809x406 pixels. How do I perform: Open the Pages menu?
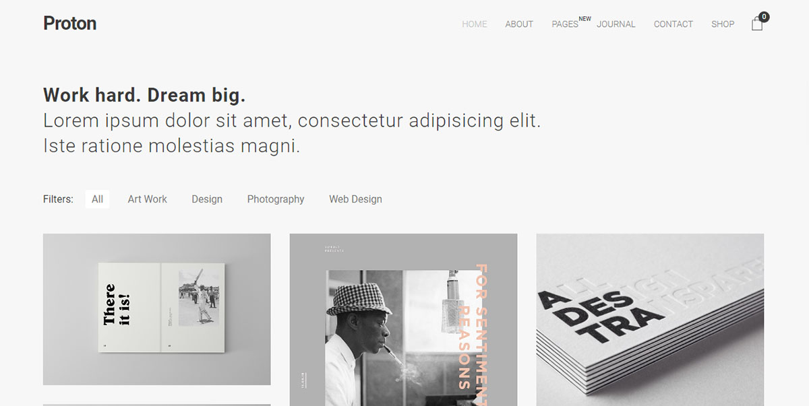pos(565,24)
